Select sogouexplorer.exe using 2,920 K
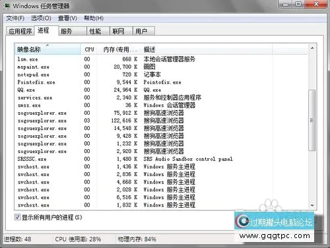 point(161,151)
